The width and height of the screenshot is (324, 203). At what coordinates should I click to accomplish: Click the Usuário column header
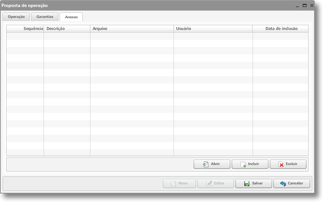[213, 28]
